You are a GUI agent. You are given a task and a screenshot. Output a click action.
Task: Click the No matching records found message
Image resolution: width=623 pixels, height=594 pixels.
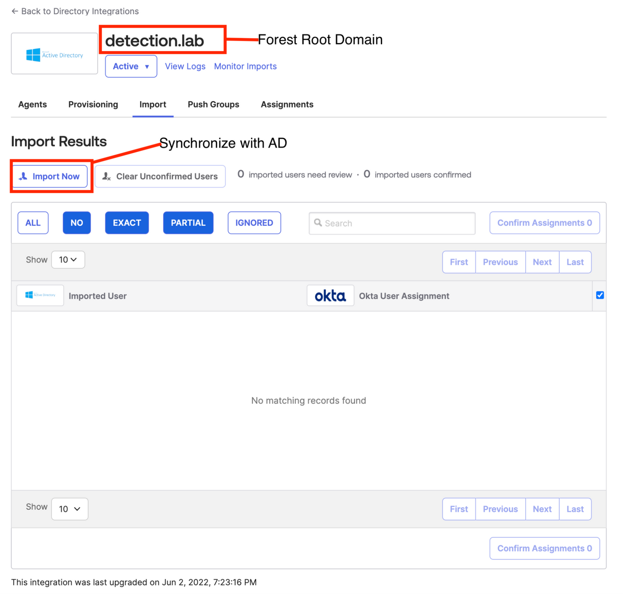(308, 400)
